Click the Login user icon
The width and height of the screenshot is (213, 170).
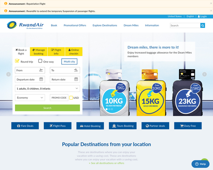pos(199,17)
